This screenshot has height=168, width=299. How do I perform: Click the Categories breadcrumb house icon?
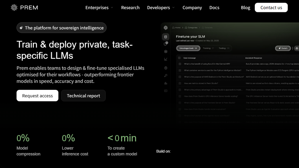[x=186, y=27]
